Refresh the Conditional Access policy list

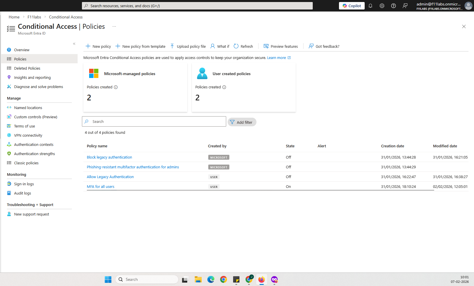click(243, 46)
